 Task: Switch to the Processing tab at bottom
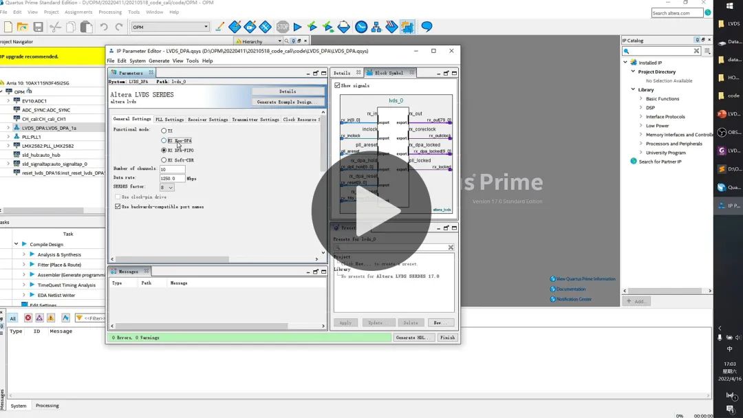tap(47, 406)
